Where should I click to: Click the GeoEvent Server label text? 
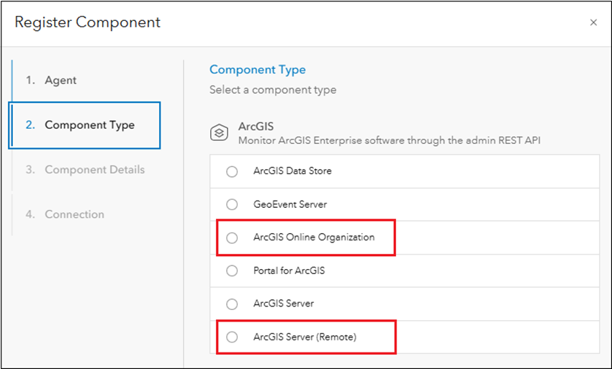click(289, 204)
